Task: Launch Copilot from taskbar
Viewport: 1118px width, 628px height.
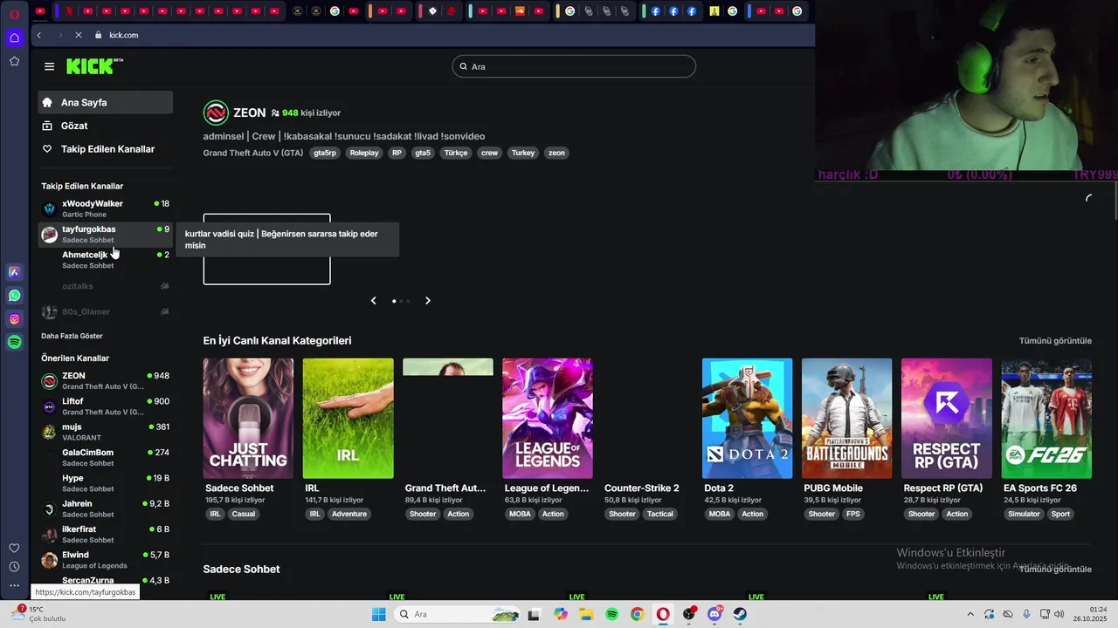Action: 561,614
